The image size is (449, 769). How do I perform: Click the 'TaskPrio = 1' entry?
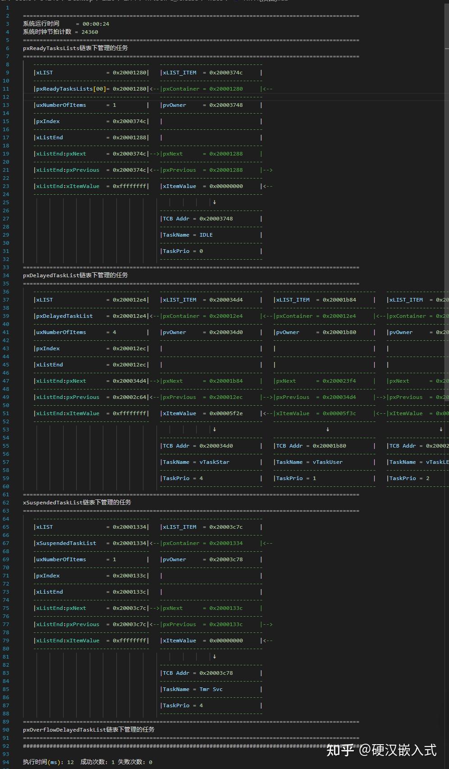coord(296,478)
